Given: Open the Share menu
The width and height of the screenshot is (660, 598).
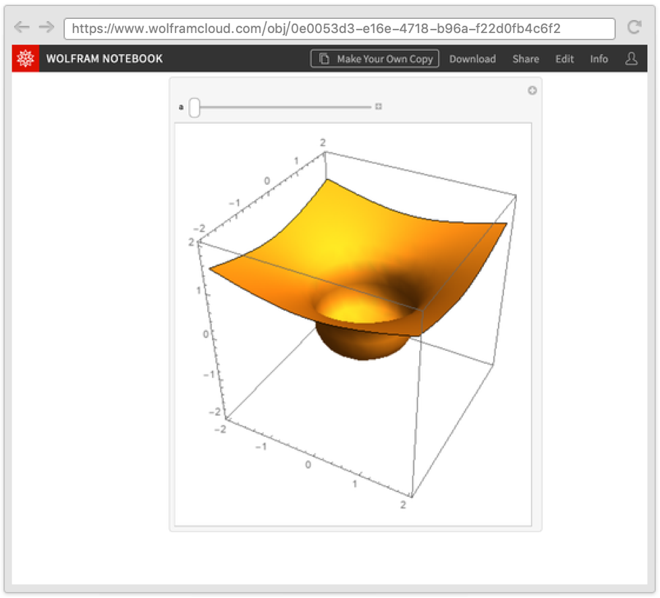Looking at the screenshot, I should [525, 59].
